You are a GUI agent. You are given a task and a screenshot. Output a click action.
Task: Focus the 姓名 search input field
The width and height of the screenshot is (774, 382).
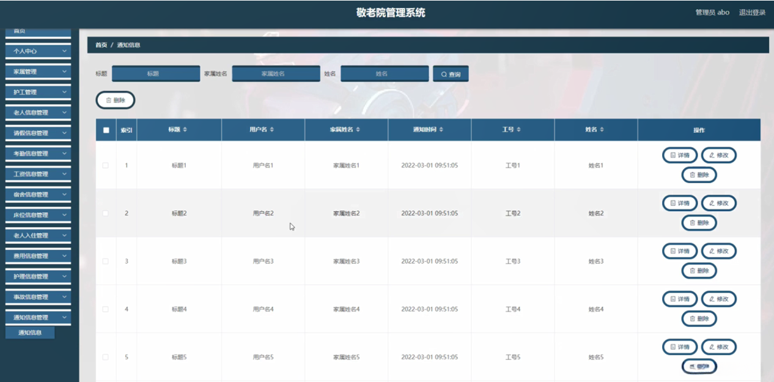pos(385,73)
